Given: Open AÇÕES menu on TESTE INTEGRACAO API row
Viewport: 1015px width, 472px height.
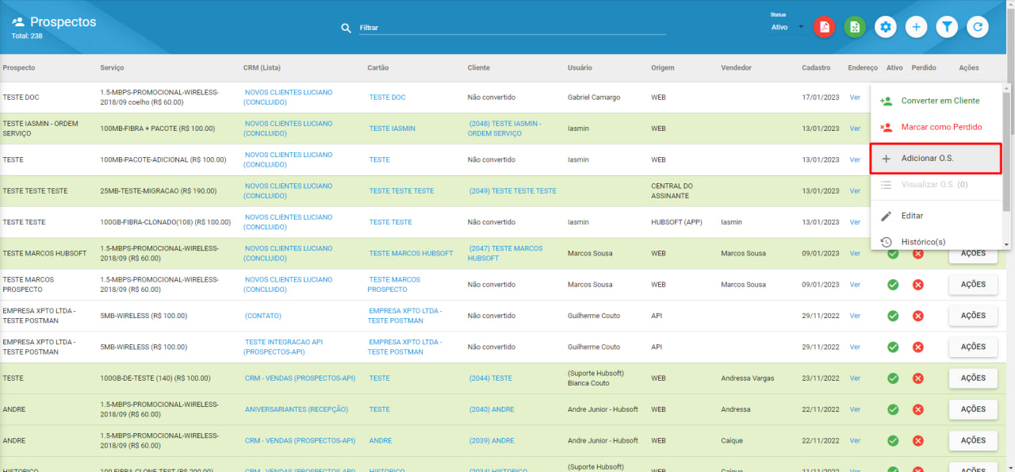Looking at the screenshot, I should tap(973, 347).
